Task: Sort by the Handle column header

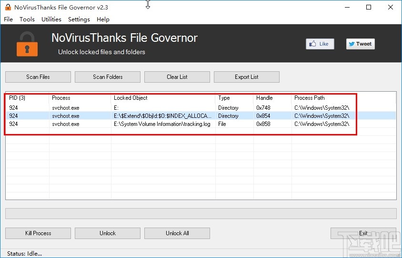Action: [272, 98]
